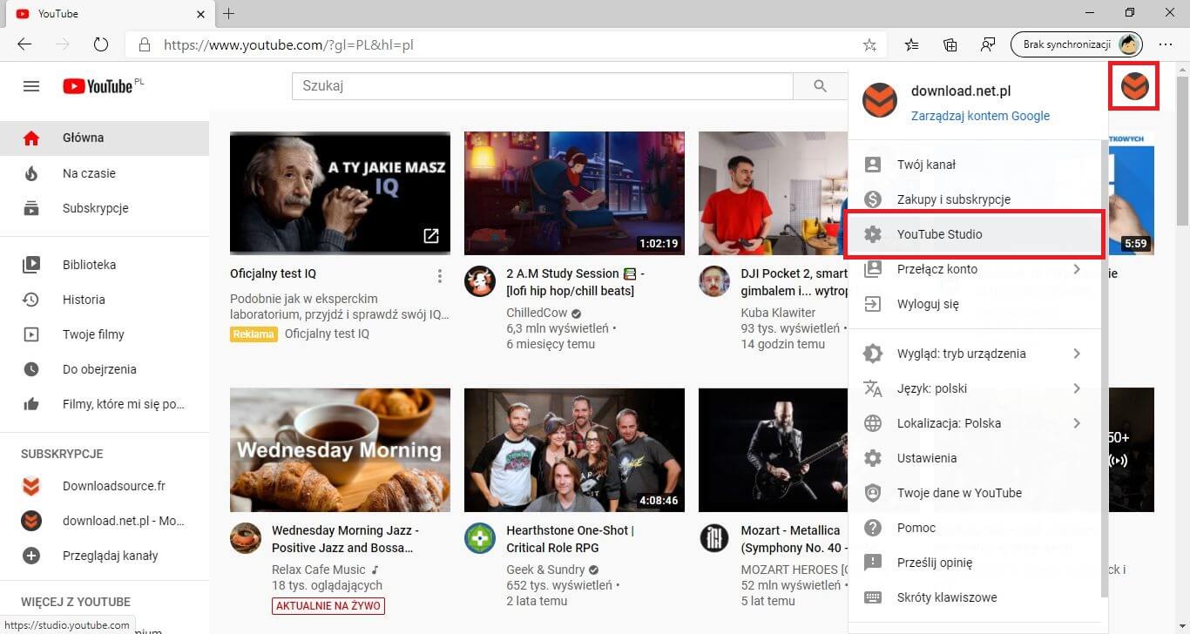The height and width of the screenshot is (634, 1190).
Task: Open liked videos Filmy, które mi się po...
Action: click(105, 404)
